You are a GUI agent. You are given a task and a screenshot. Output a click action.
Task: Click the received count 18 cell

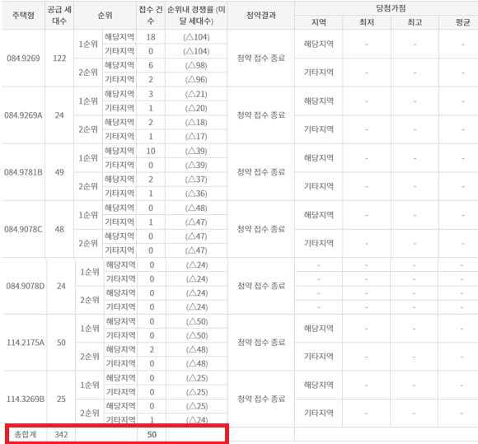pos(151,37)
